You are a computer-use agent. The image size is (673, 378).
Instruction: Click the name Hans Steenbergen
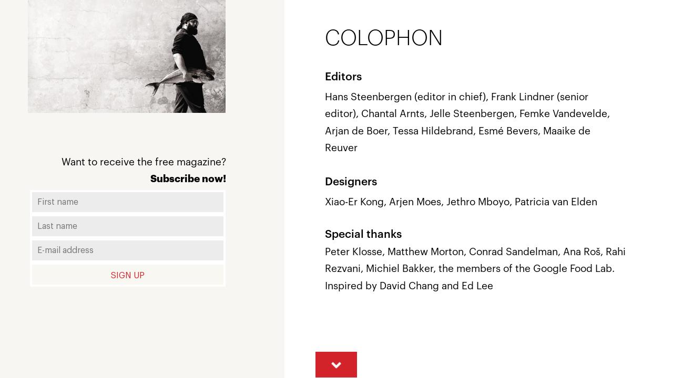point(368,97)
